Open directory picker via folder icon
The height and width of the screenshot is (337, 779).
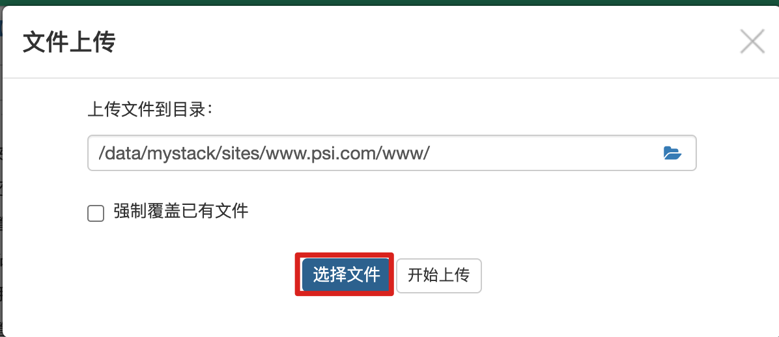tap(672, 154)
